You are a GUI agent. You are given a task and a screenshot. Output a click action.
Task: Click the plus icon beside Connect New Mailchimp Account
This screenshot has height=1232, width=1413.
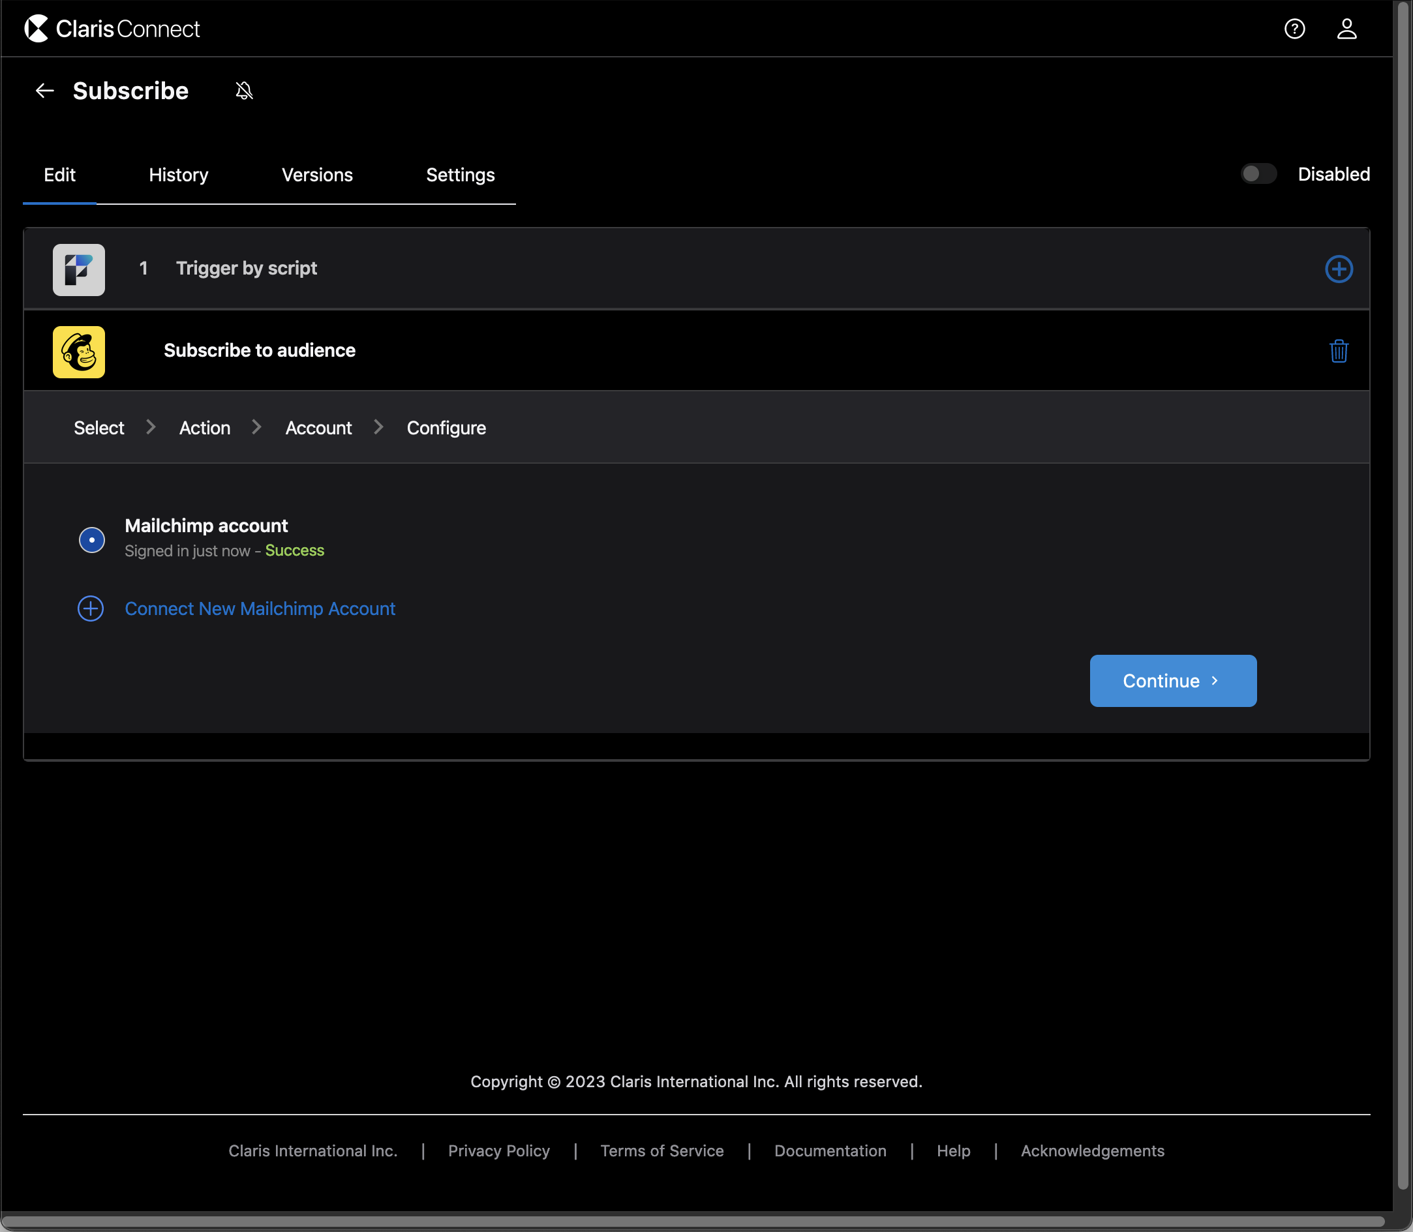pyautogui.click(x=90, y=608)
